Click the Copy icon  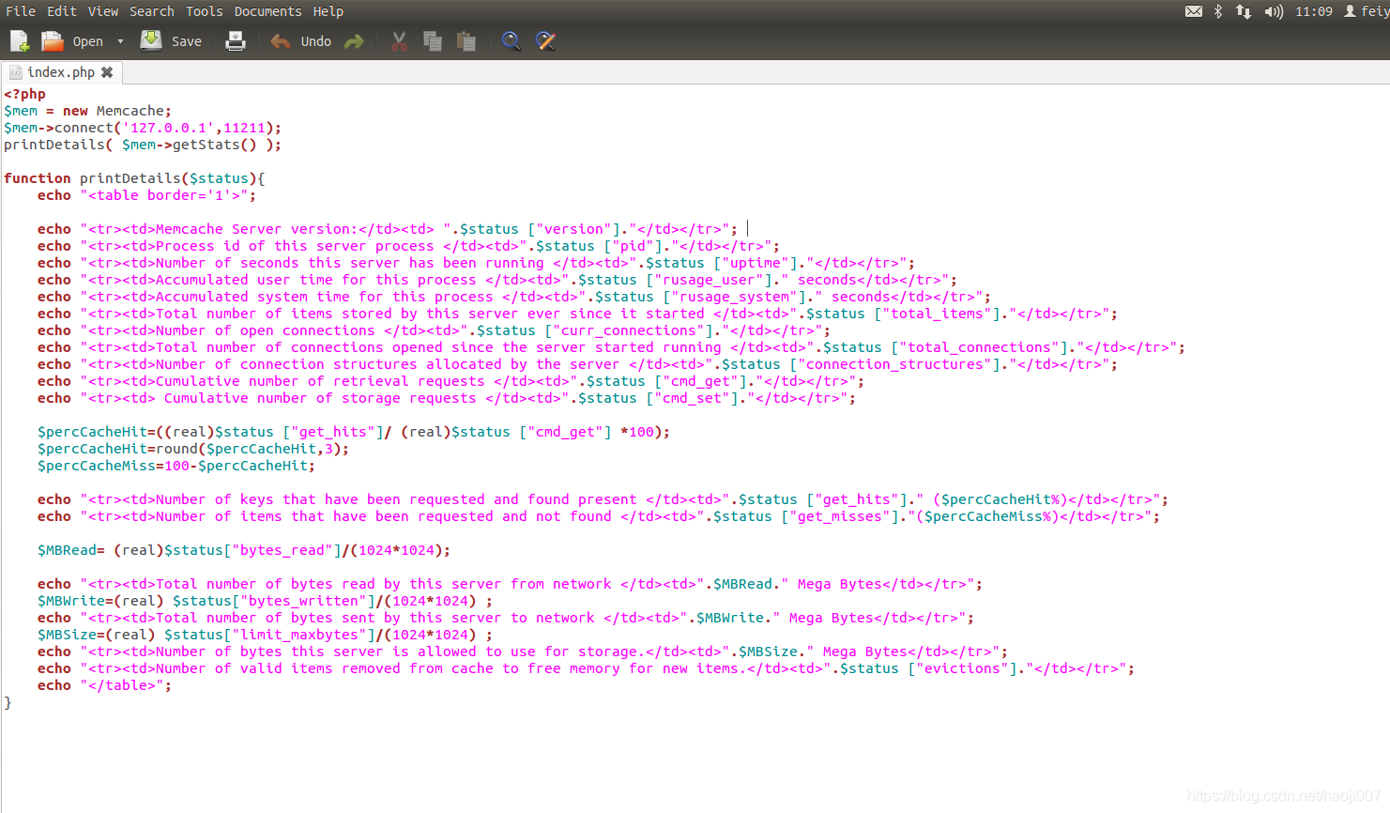[433, 41]
